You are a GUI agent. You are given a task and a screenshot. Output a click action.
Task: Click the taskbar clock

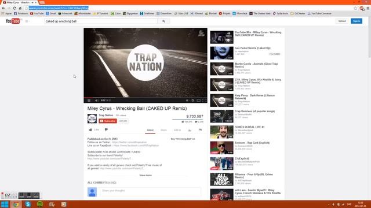click(x=361, y=204)
